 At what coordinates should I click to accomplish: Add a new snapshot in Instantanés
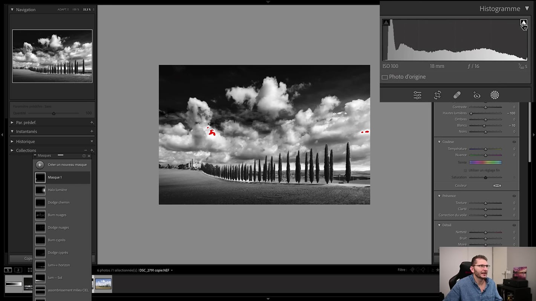point(92,131)
